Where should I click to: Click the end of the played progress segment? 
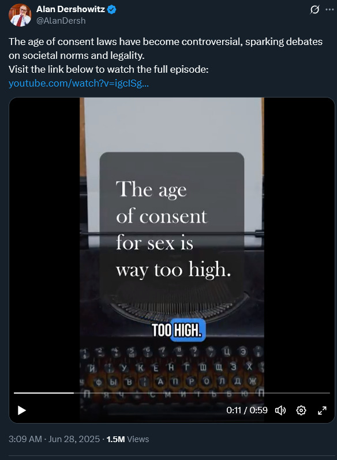[x=73, y=392]
